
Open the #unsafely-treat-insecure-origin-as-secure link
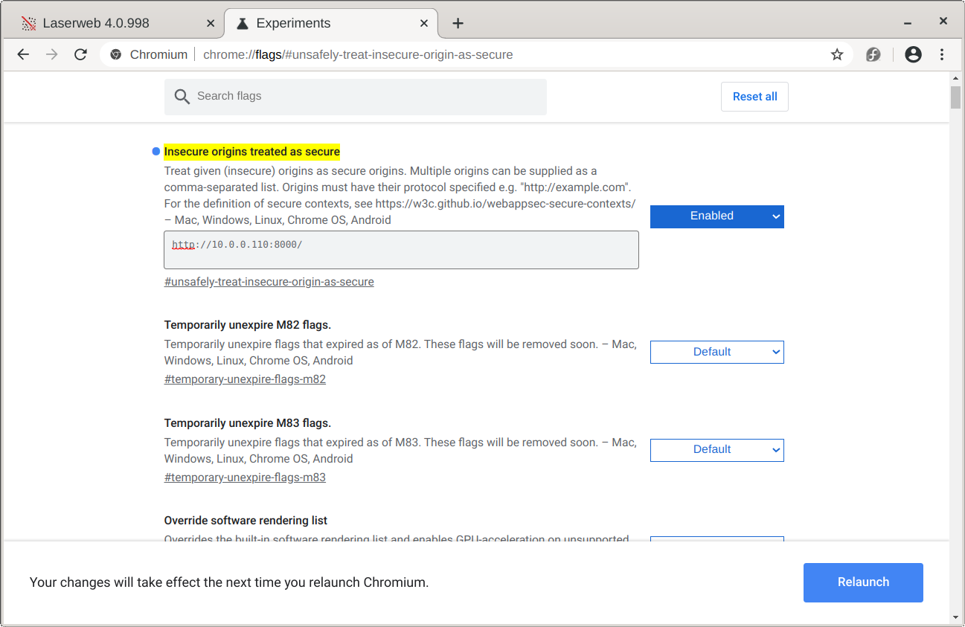click(x=269, y=282)
